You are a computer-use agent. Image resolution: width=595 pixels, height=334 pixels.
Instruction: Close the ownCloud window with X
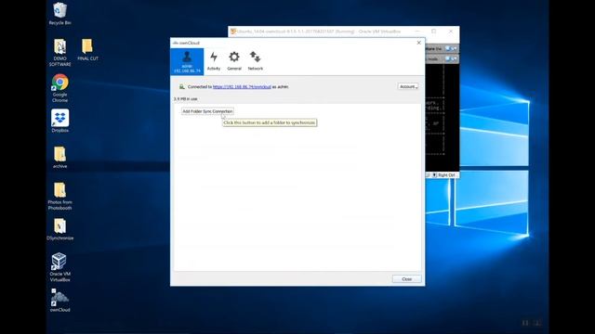click(x=419, y=43)
